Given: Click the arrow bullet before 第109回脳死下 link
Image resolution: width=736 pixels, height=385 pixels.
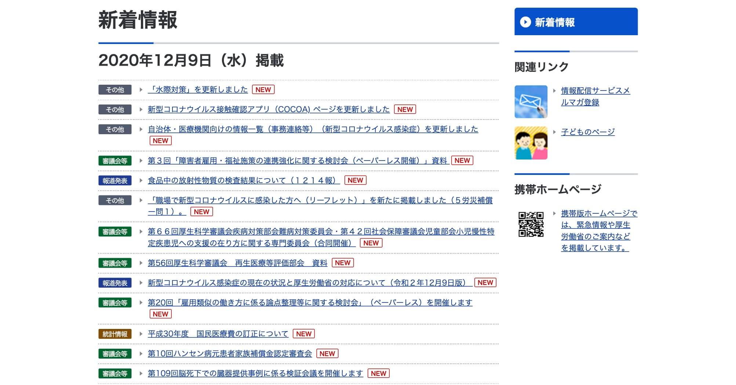Looking at the screenshot, I should 141,374.
